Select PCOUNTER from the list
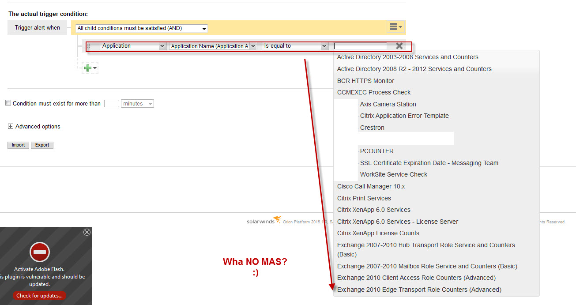576x305 pixels. pyautogui.click(x=376, y=151)
